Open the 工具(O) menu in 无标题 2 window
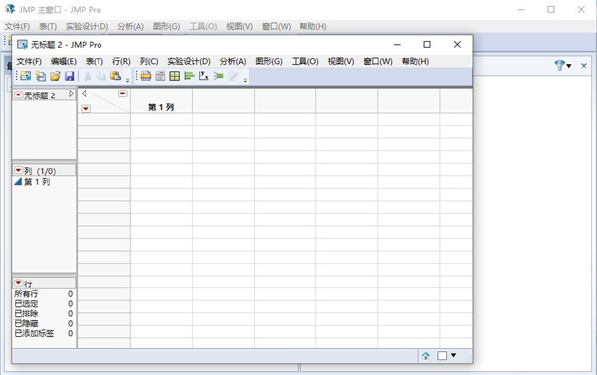 305,62
